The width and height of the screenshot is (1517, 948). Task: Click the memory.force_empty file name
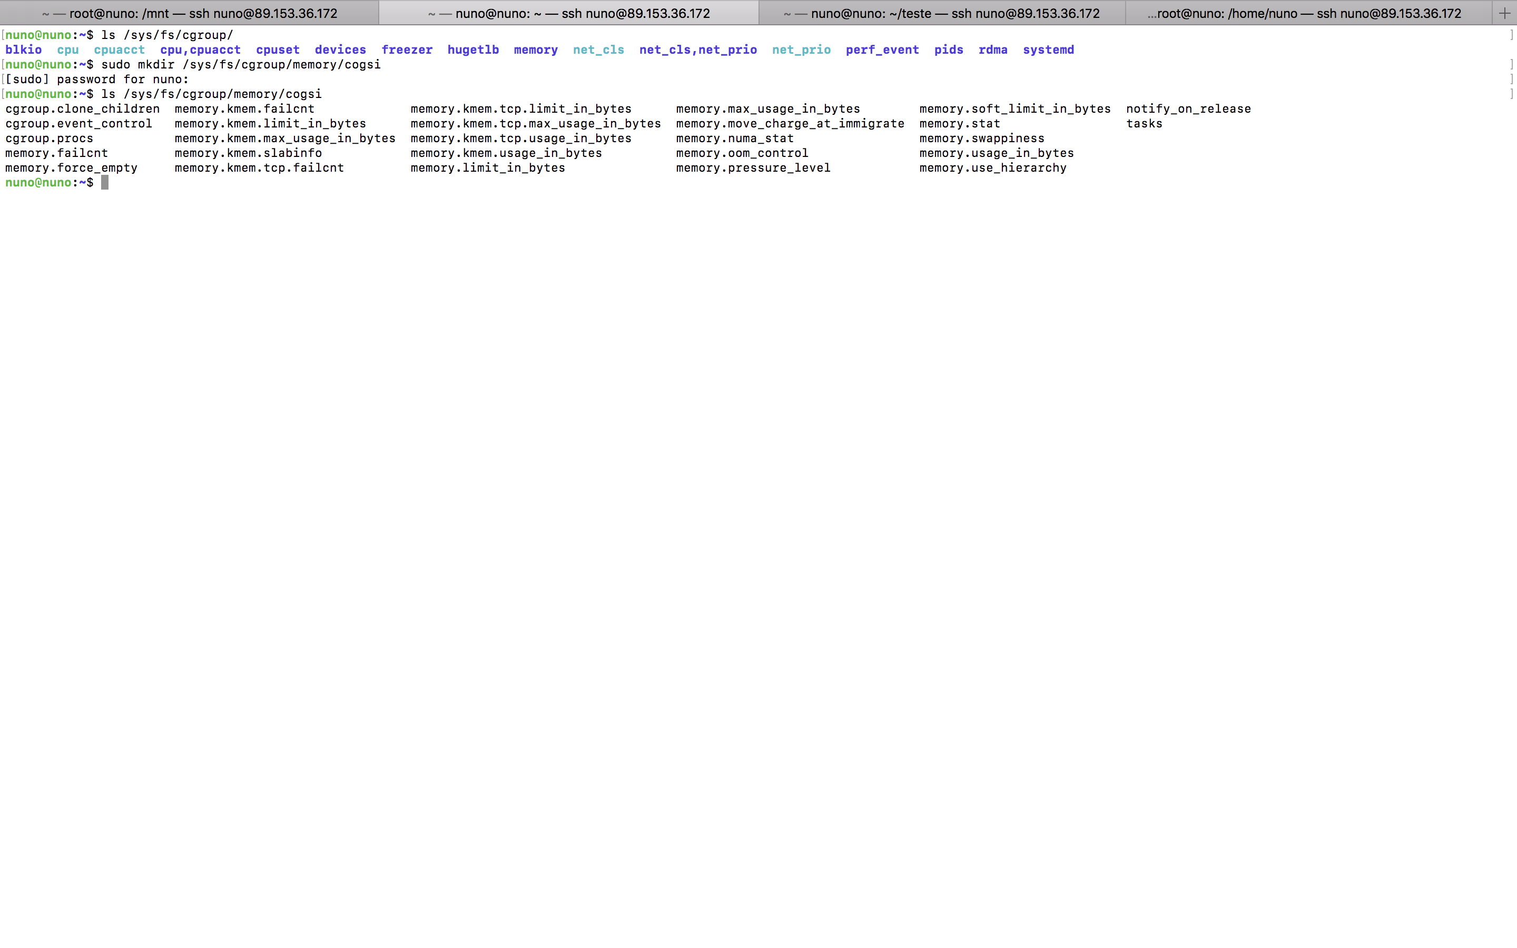(x=72, y=167)
